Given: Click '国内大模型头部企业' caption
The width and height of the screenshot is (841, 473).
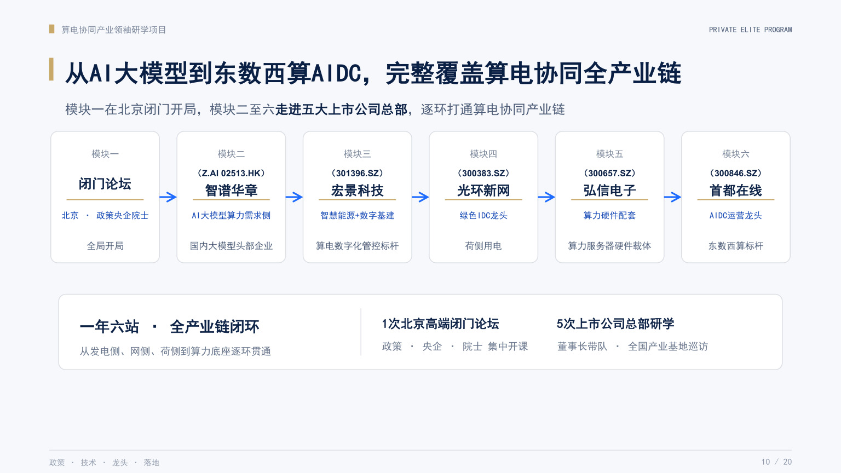Looking at the screenshot, I should pyautogui.click(x=231, y=246).
